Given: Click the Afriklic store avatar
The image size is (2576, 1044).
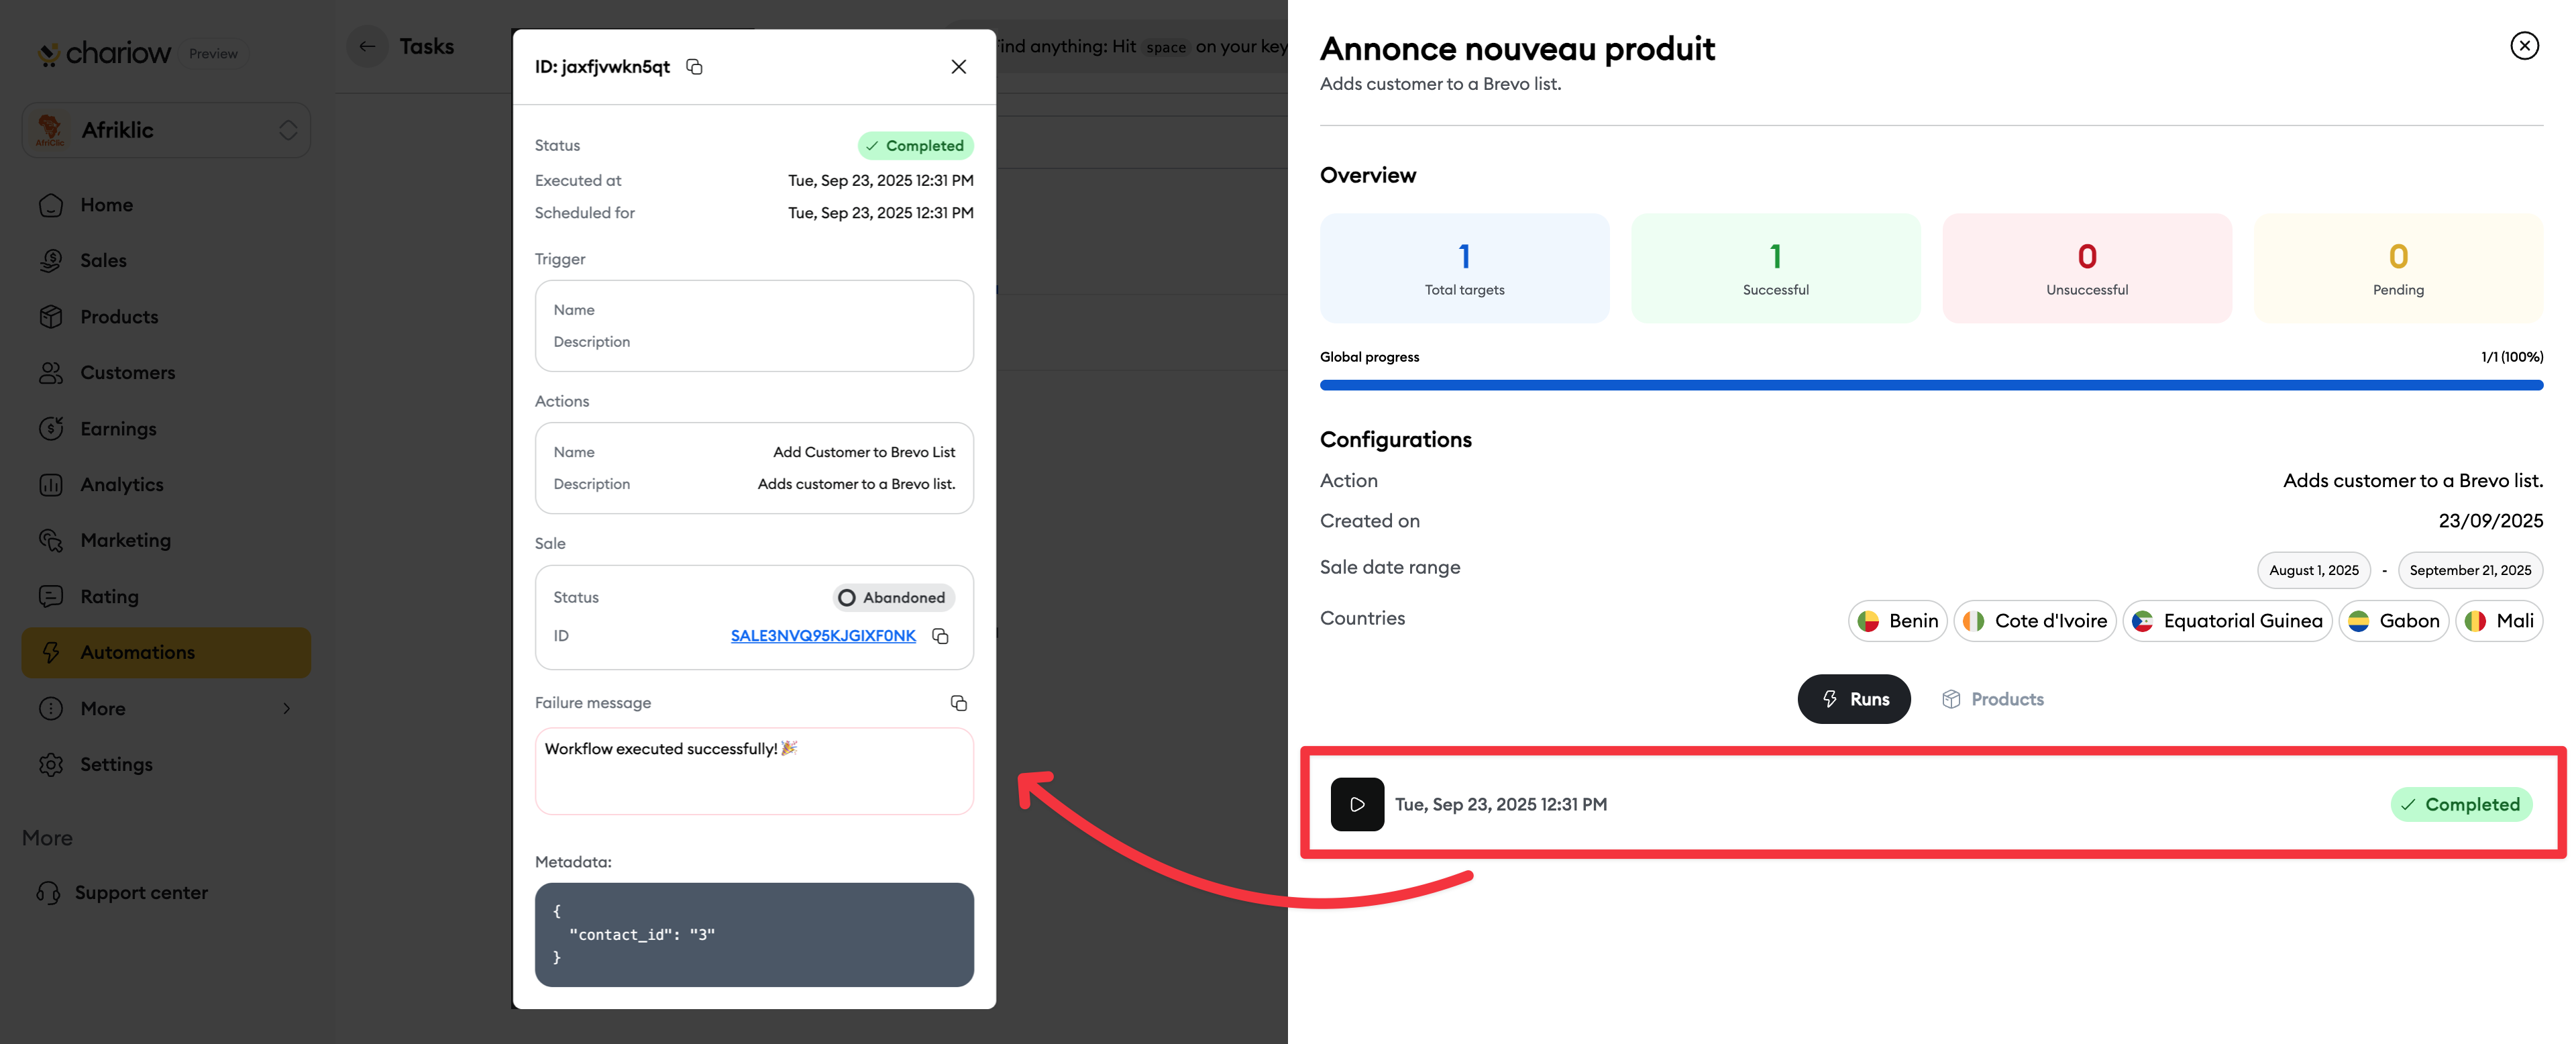Looking at the screenshot, I should coord(49,130).
